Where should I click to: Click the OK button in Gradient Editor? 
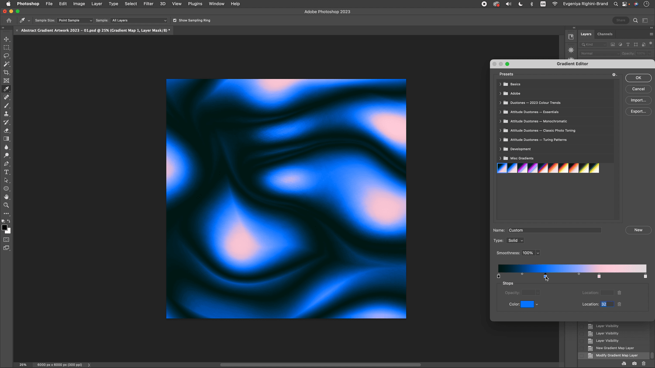(x=638, y=78)
